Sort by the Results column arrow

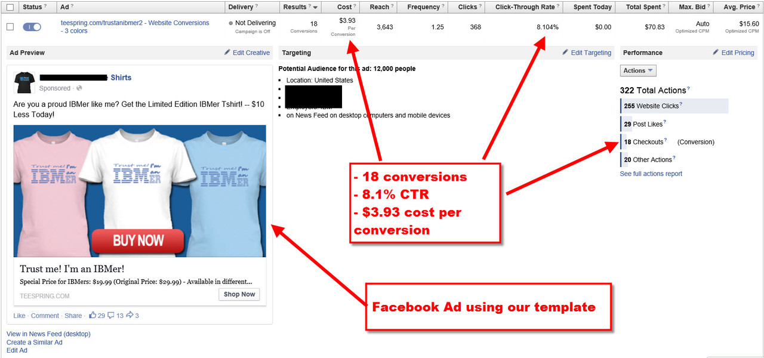tap(315, 8)
